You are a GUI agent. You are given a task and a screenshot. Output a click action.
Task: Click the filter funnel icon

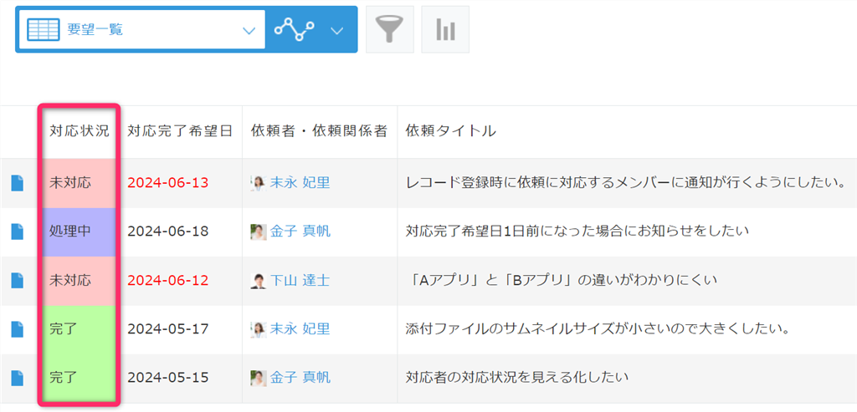[389, 30]
